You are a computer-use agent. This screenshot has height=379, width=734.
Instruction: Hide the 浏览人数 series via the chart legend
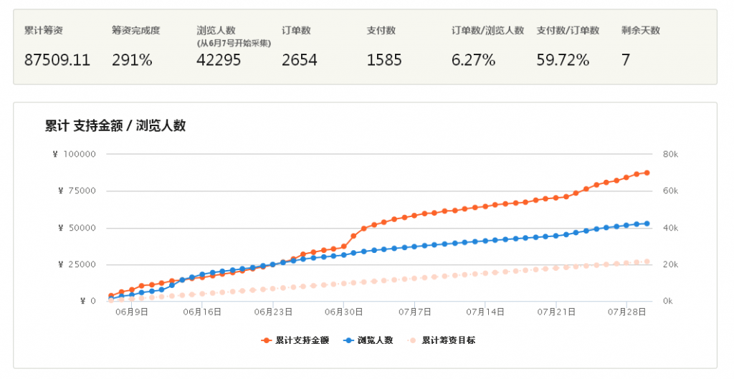(x=369, y=340)
